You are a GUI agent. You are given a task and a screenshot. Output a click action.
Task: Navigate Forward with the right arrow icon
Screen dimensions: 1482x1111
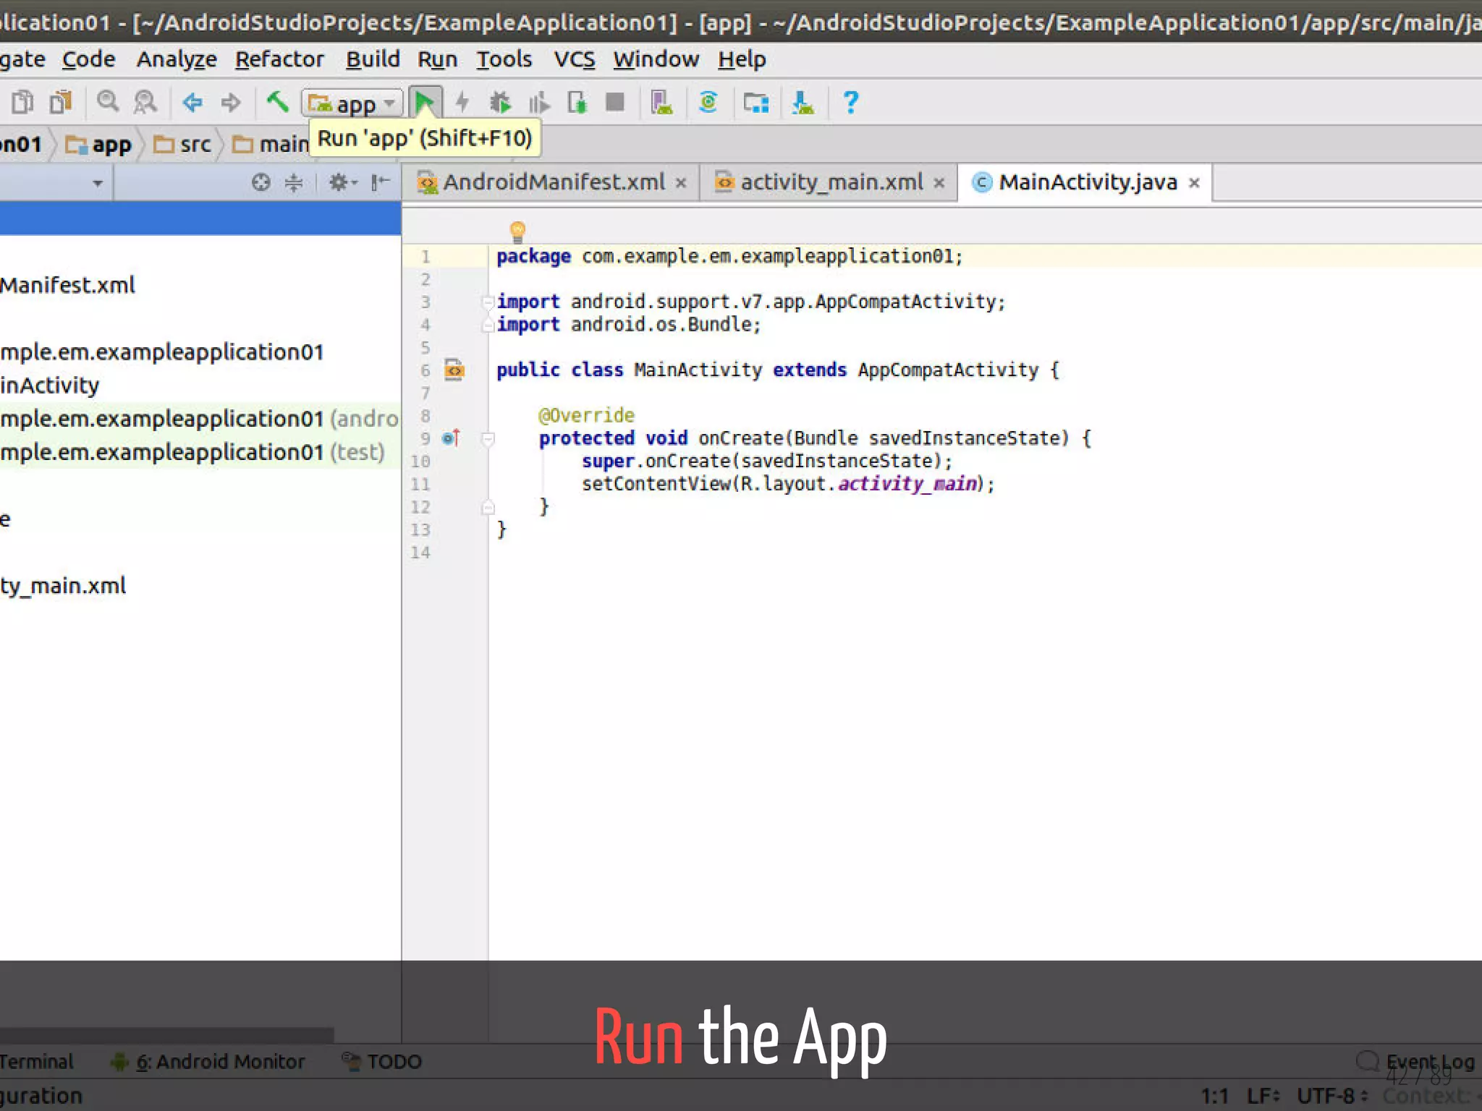click(x=231, y=103)
